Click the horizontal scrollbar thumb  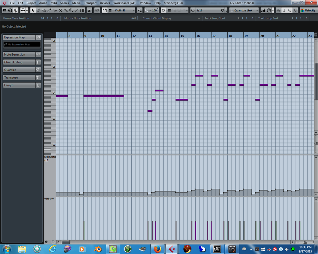(66, 242)
